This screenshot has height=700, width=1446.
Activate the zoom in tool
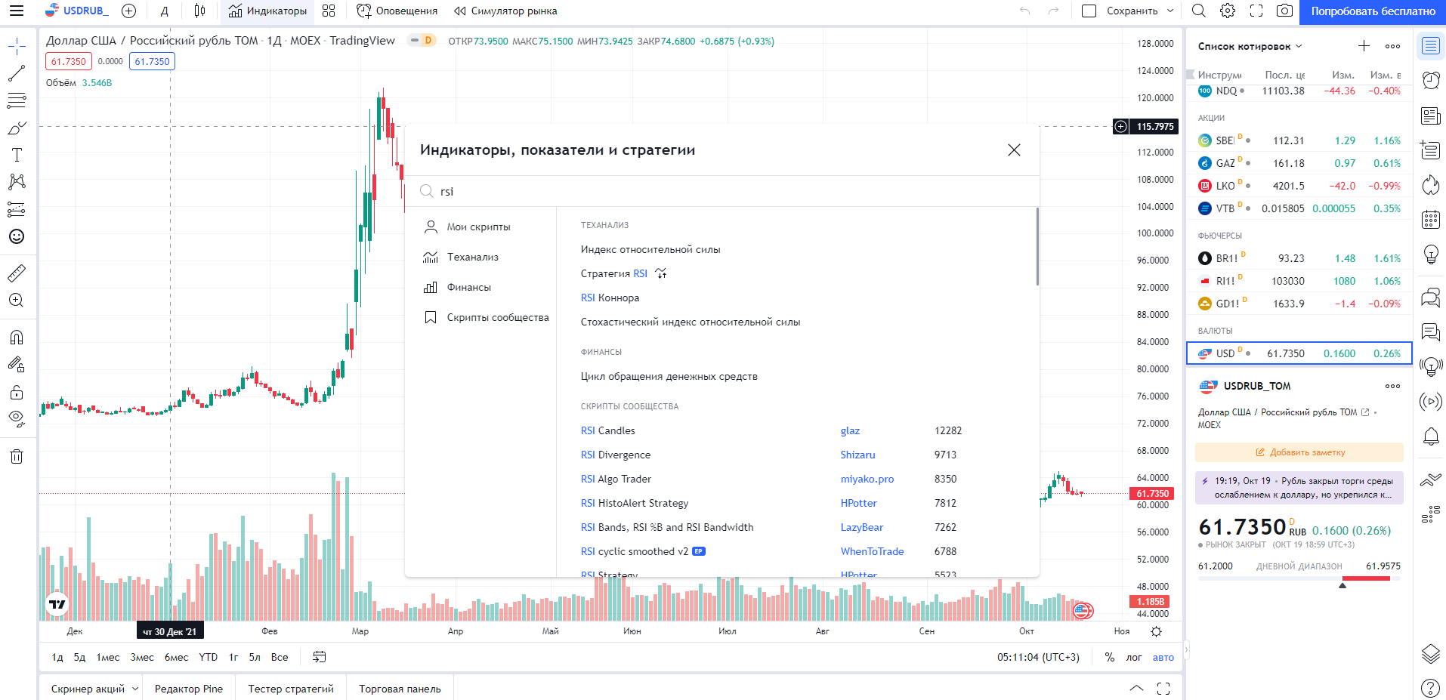pos(17,300)
